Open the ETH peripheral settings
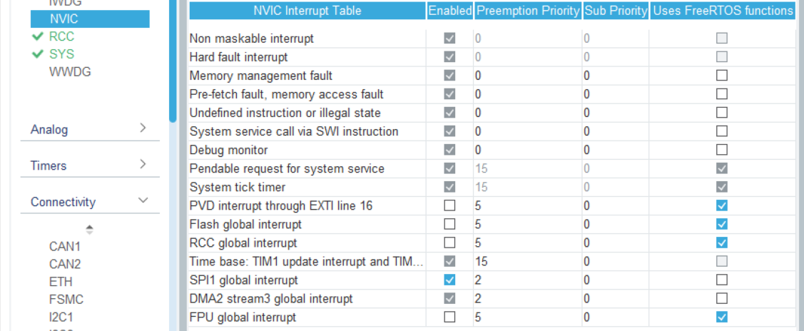This screenshot has height=331, width=804. click(x=61, y=282)
